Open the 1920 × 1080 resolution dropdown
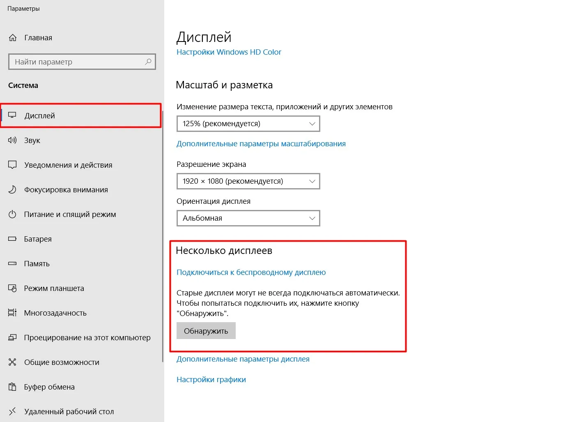579x422 pixels. (x=248, y=181)
